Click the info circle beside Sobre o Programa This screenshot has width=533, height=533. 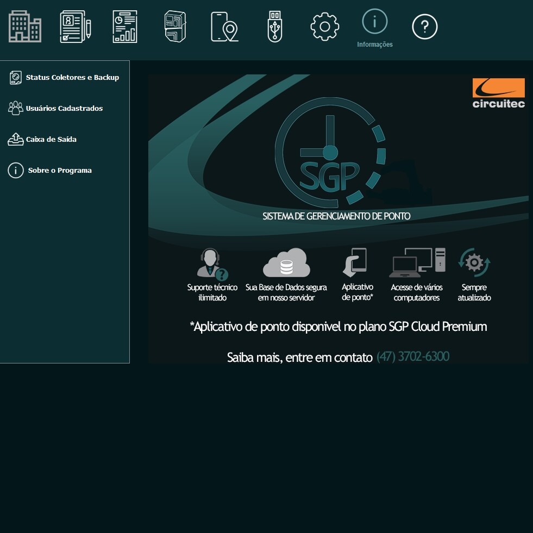16,170
